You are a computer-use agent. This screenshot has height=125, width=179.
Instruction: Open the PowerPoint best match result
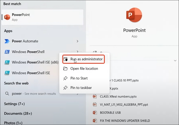coord(42,17)
